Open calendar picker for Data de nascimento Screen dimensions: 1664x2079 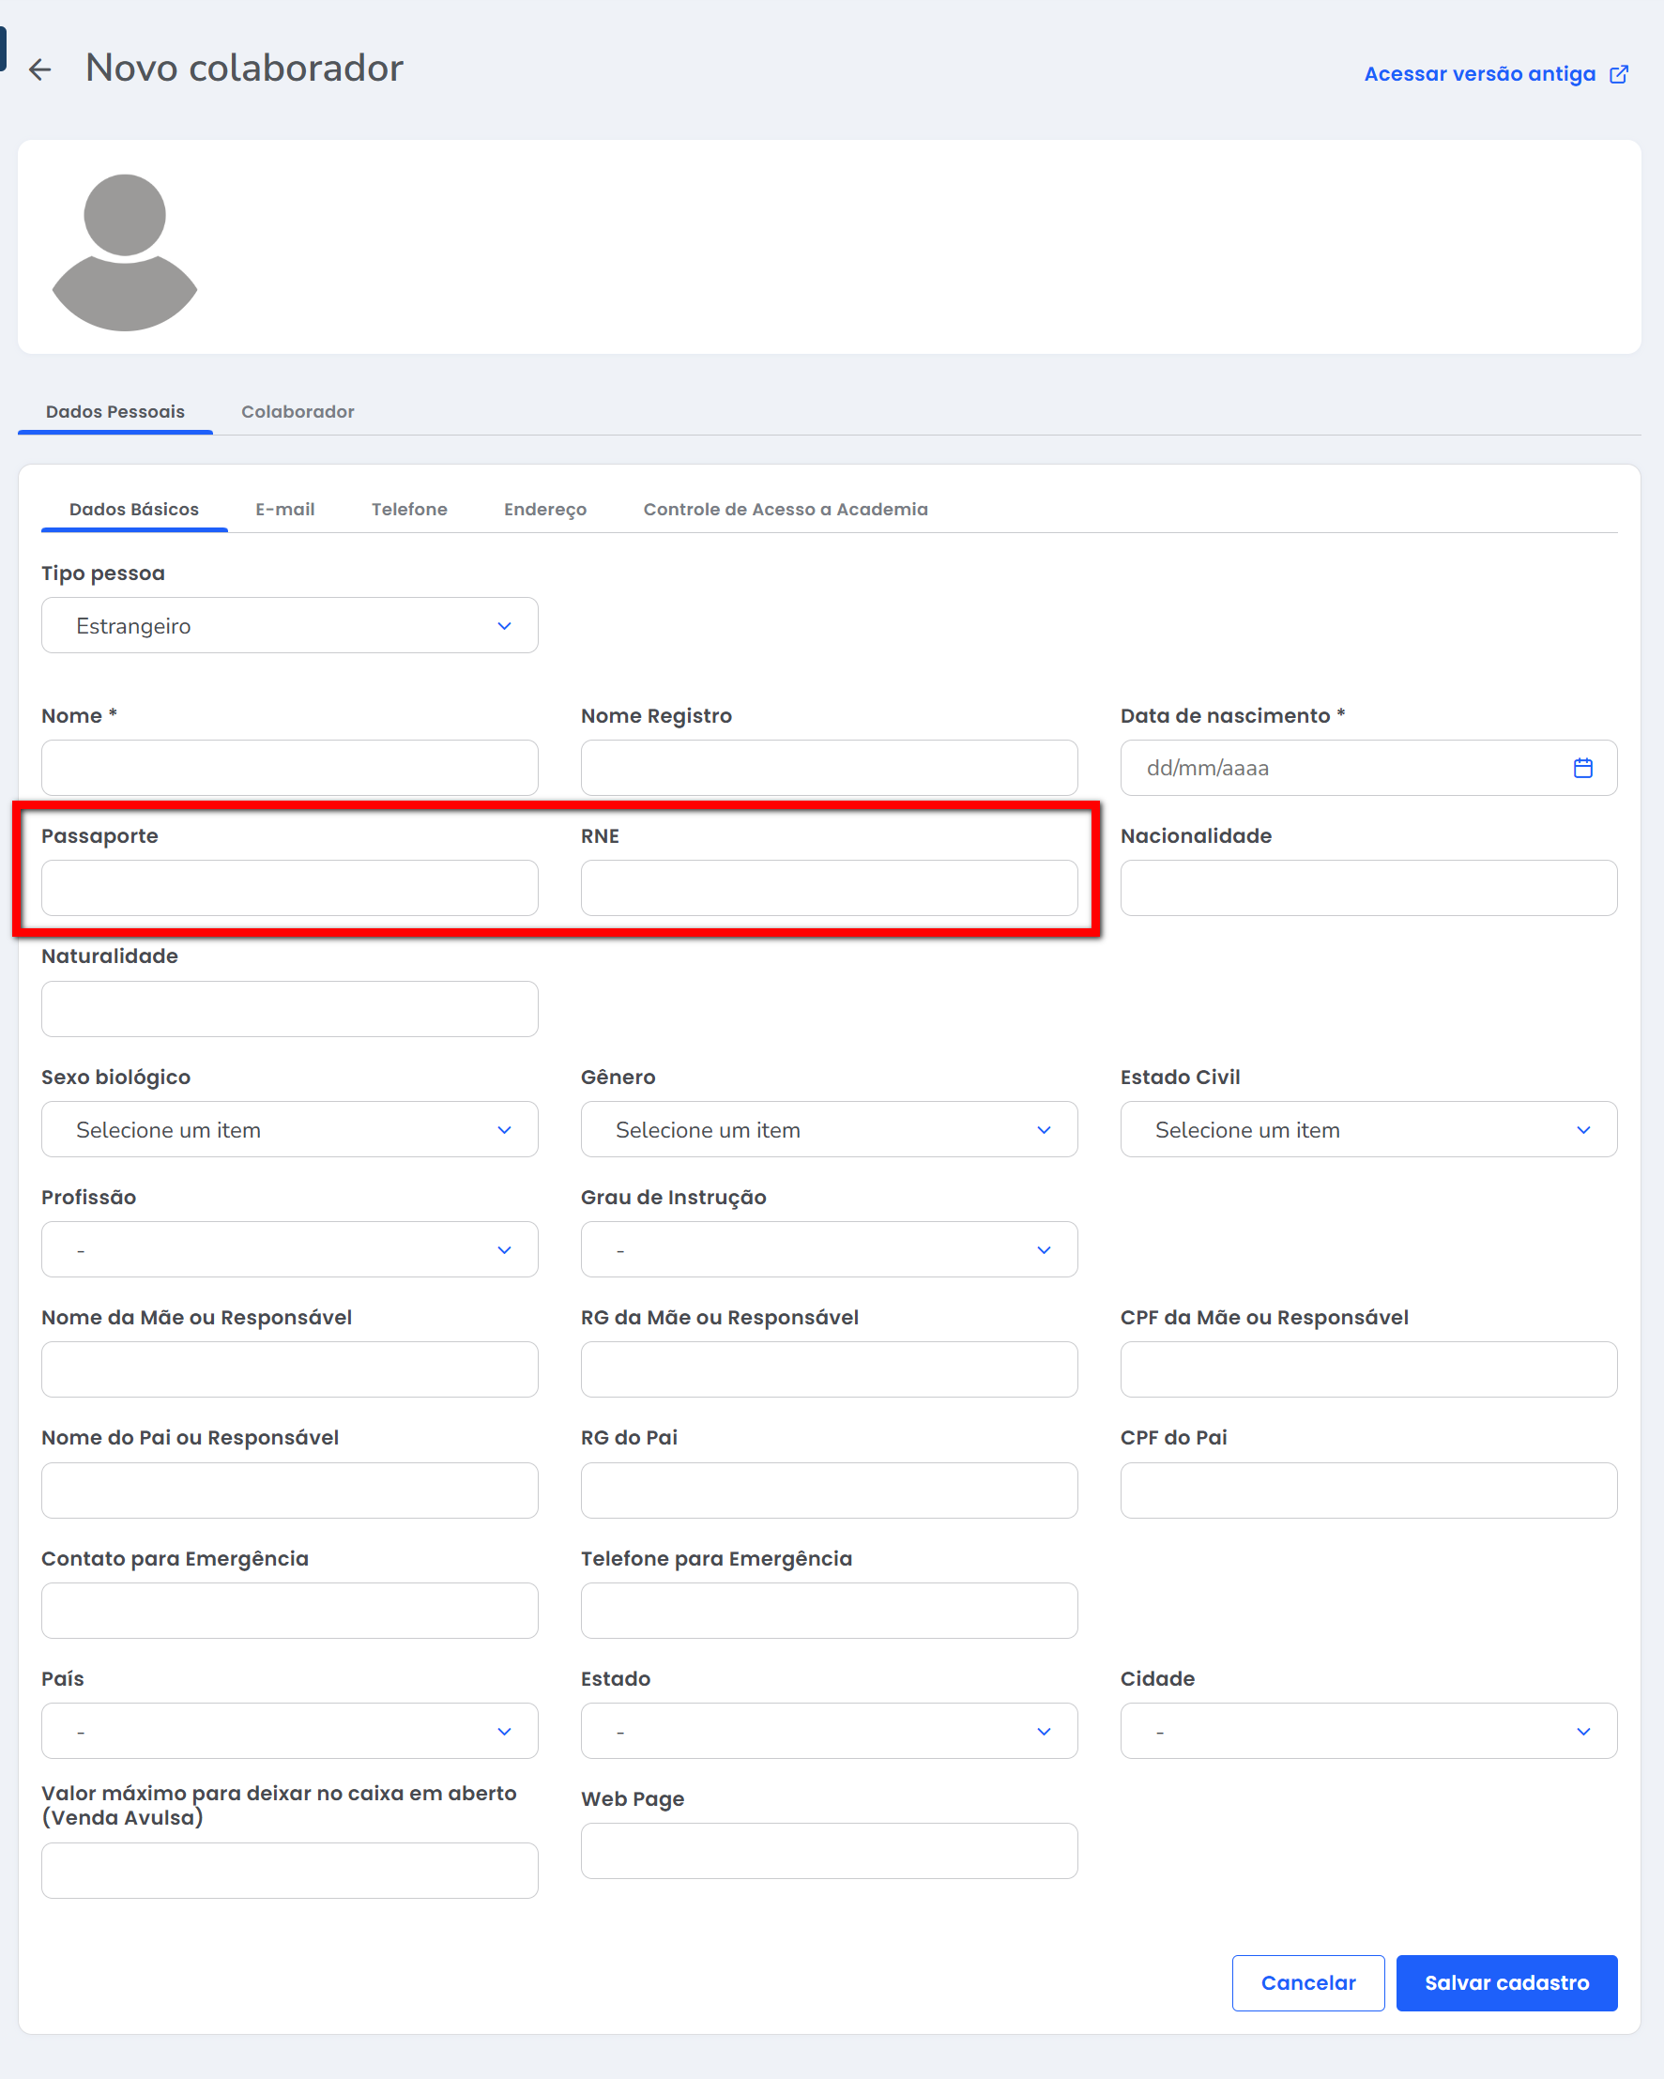pos(1582,768)
